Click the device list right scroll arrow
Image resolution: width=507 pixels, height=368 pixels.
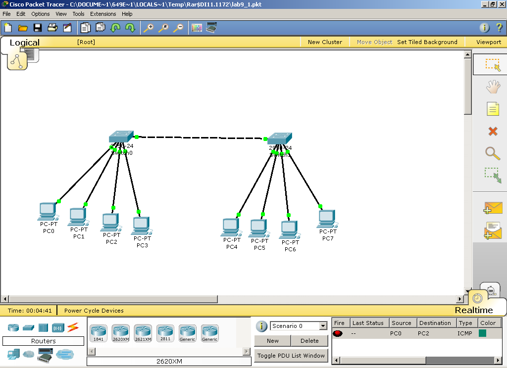[247, 351]
